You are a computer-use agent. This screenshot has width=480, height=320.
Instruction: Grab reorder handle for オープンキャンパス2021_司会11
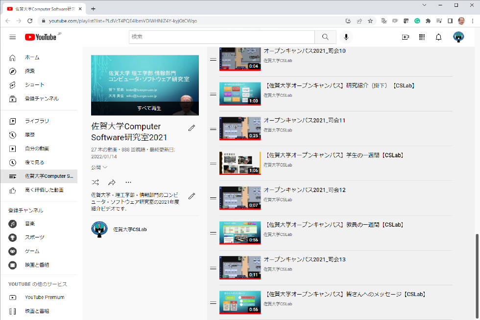click(213, 129)
